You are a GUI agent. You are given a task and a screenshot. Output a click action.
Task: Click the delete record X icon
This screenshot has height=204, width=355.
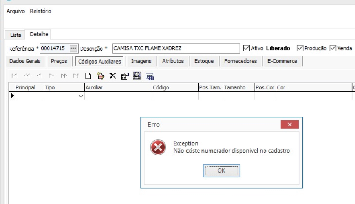(x=113, y=76)
